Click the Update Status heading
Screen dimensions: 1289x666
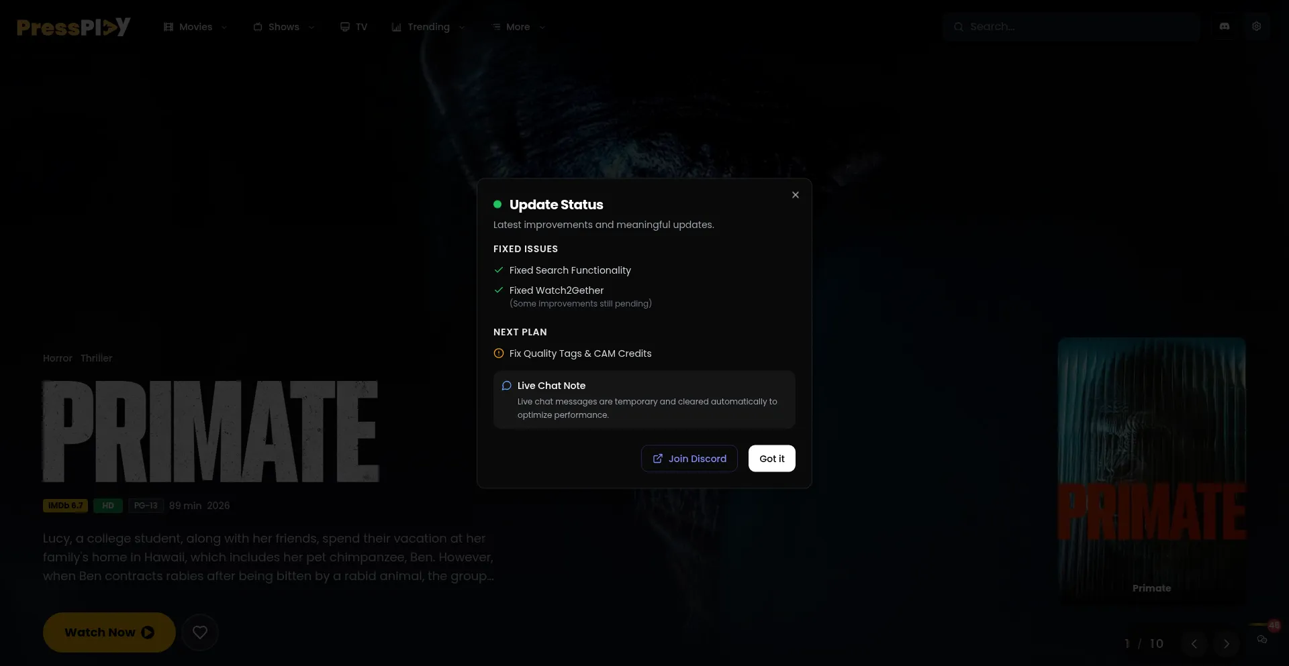[557, 205]
